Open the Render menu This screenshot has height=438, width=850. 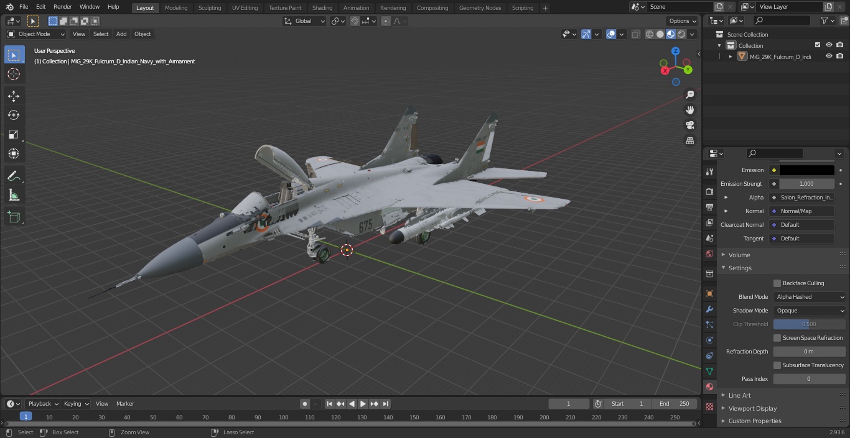[62, 7]
